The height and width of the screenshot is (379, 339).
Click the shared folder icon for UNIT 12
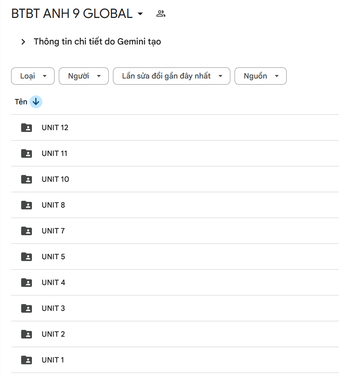point(27,128)
